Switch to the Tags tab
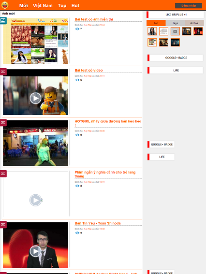Viewport: 206px width, 274px height. (x=175, y=23)
